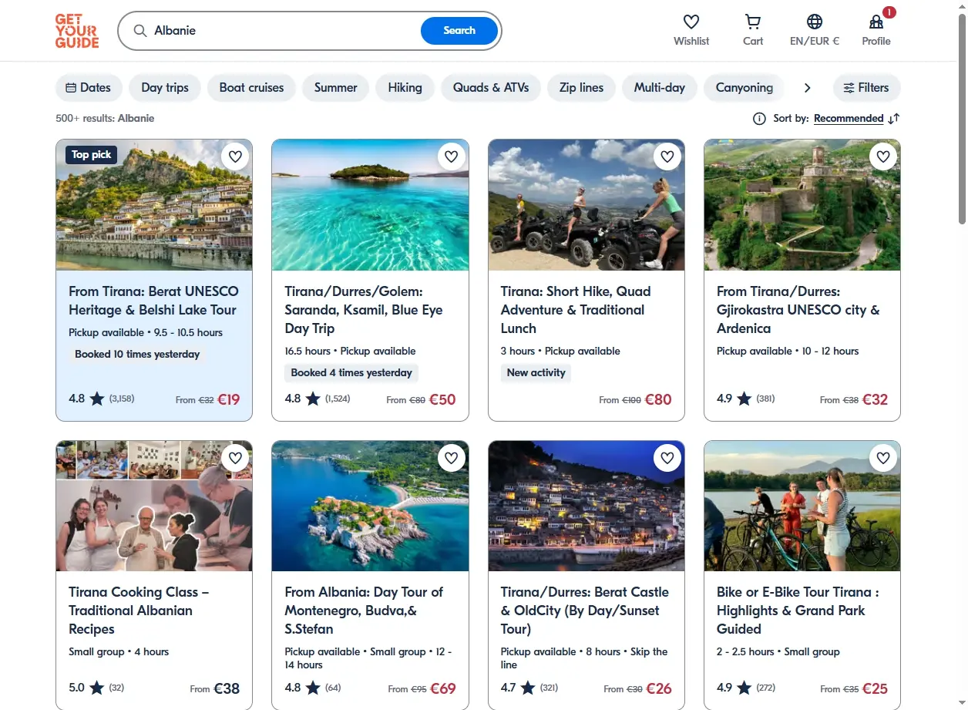Select the Summer filter chip
Viewport: 968px width, 710px height.
click(x=336, y=88)
